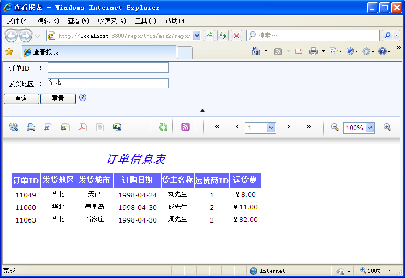Viewport: 405px width, 278px height.
Task: Open the report zoom 100% dropdown
Action: pyautogui.click(x=370, y=128)
